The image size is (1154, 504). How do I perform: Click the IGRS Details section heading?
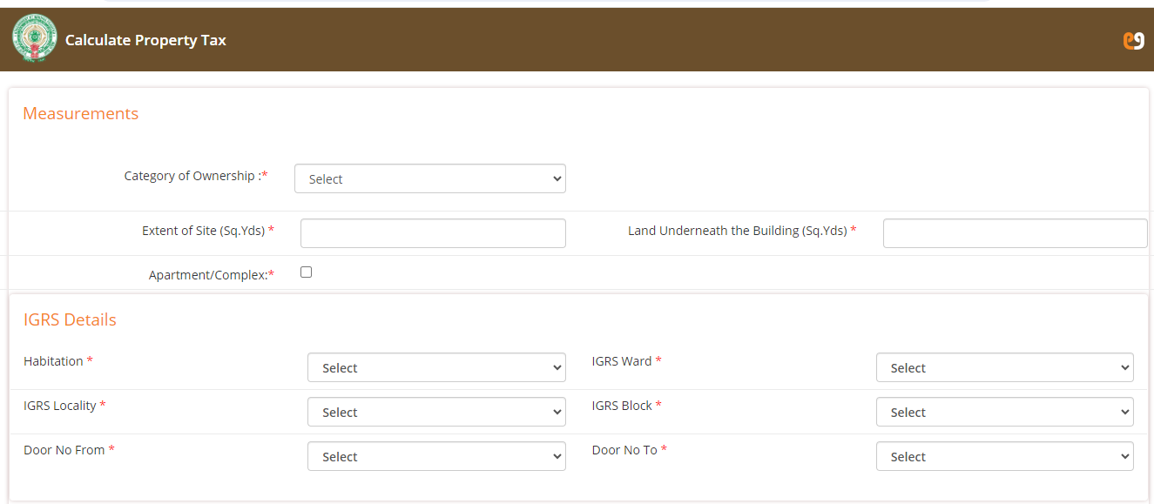point(70,319)
